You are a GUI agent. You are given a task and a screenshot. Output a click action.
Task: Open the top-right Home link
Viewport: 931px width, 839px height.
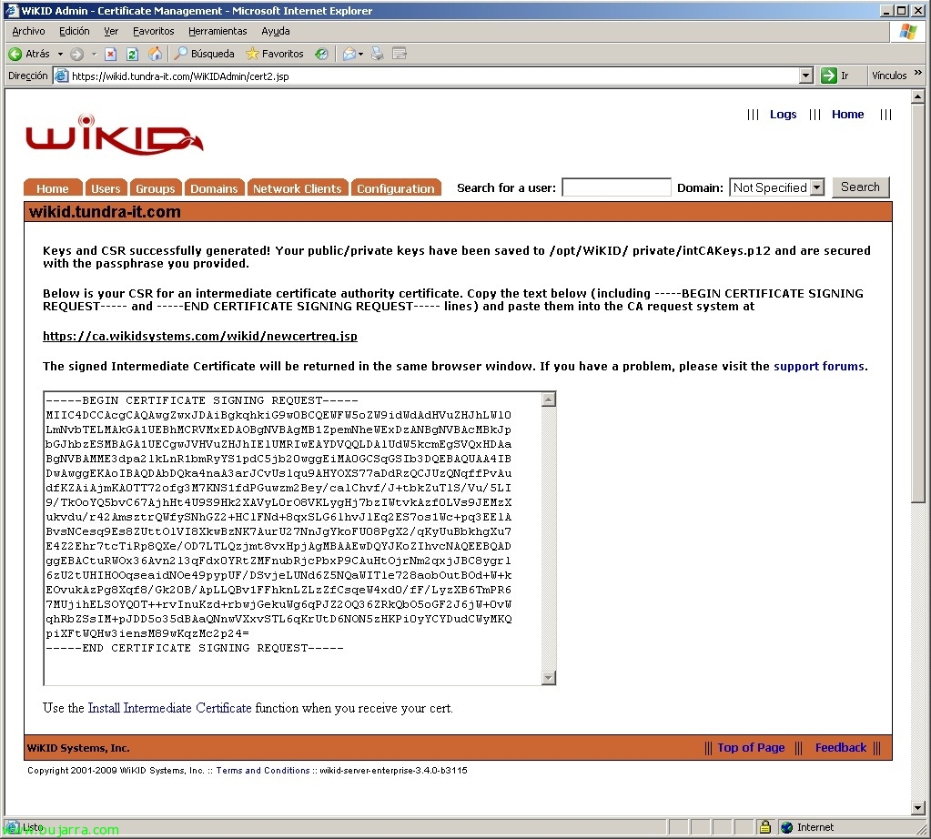(x=847, y=114)
